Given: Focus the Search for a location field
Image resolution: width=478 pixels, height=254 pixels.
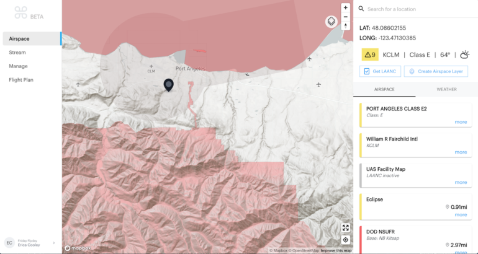Looking at the screenshot, I should [416, 9].
